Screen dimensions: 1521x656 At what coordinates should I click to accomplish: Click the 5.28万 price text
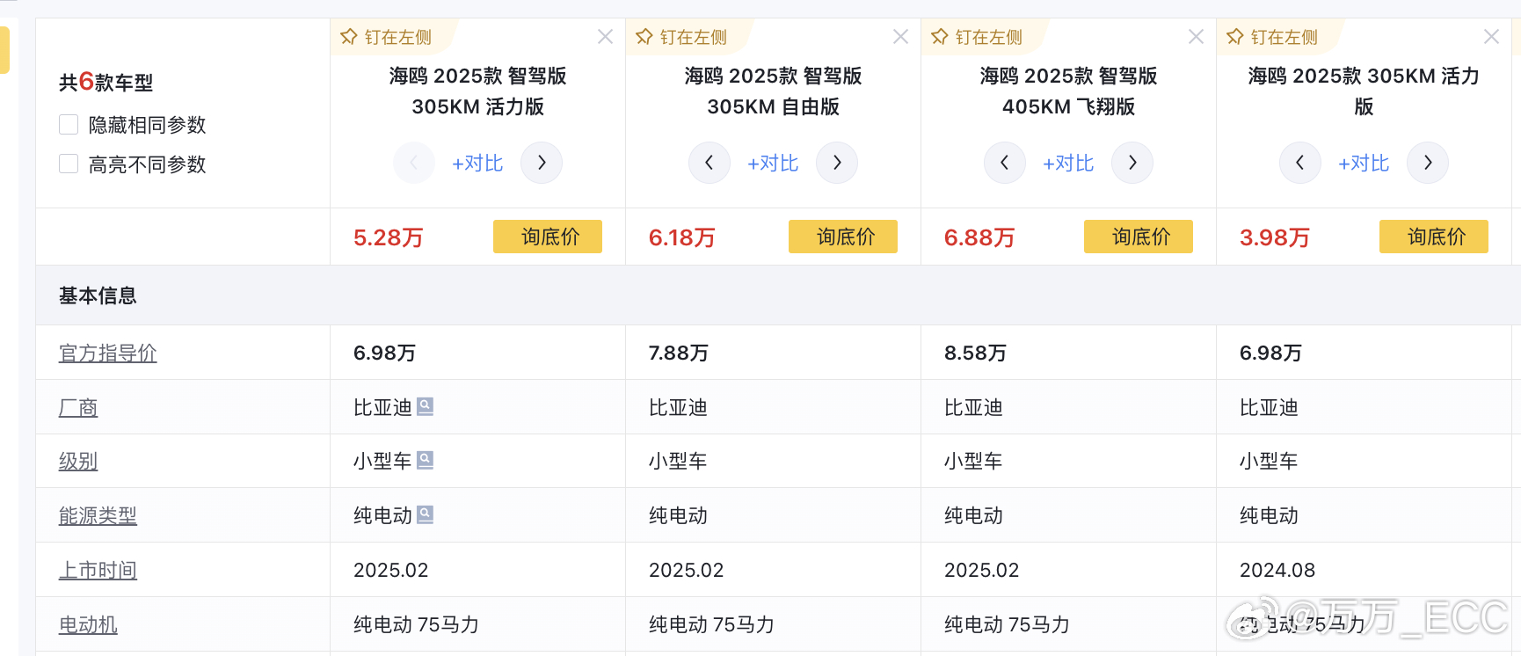[388, 237]
